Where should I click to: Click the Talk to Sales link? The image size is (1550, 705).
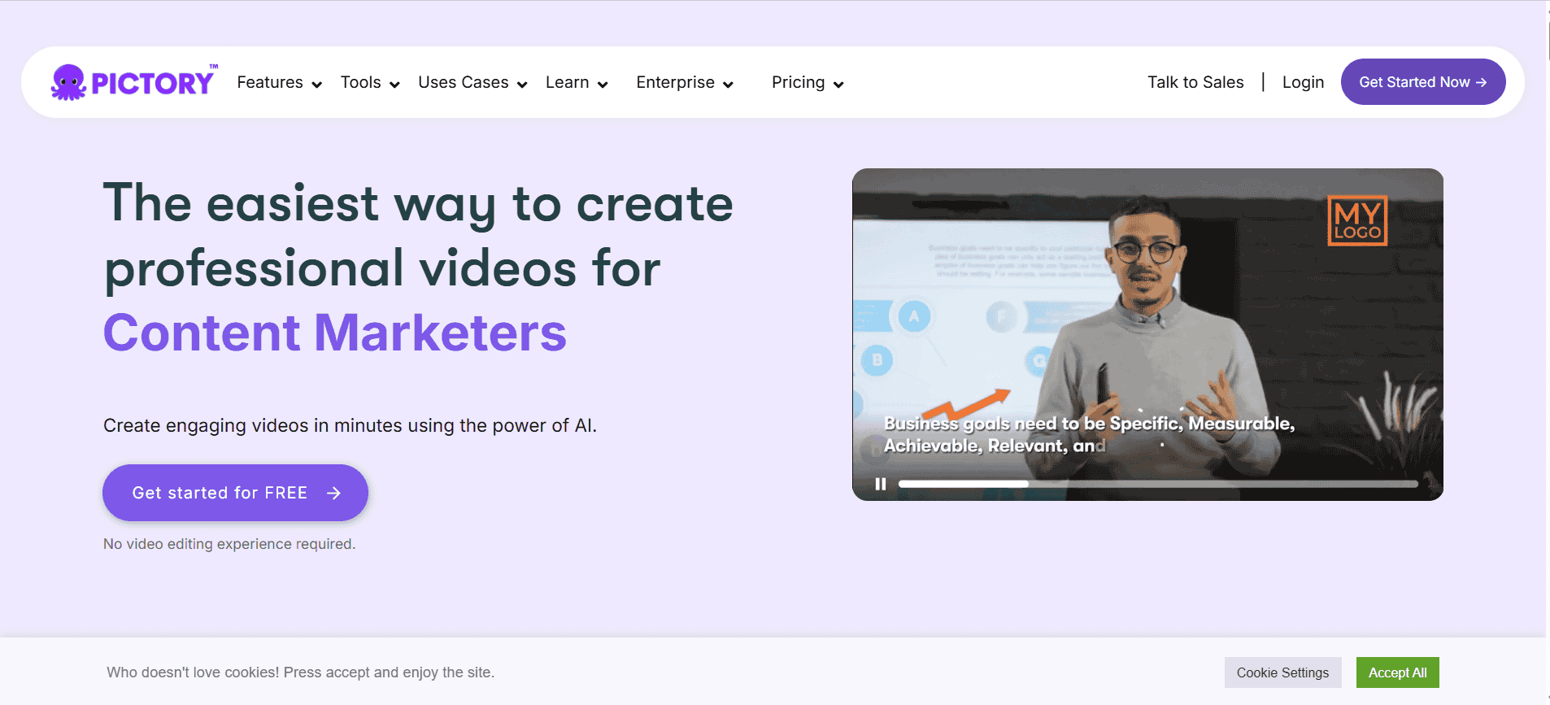[1195, 82]
